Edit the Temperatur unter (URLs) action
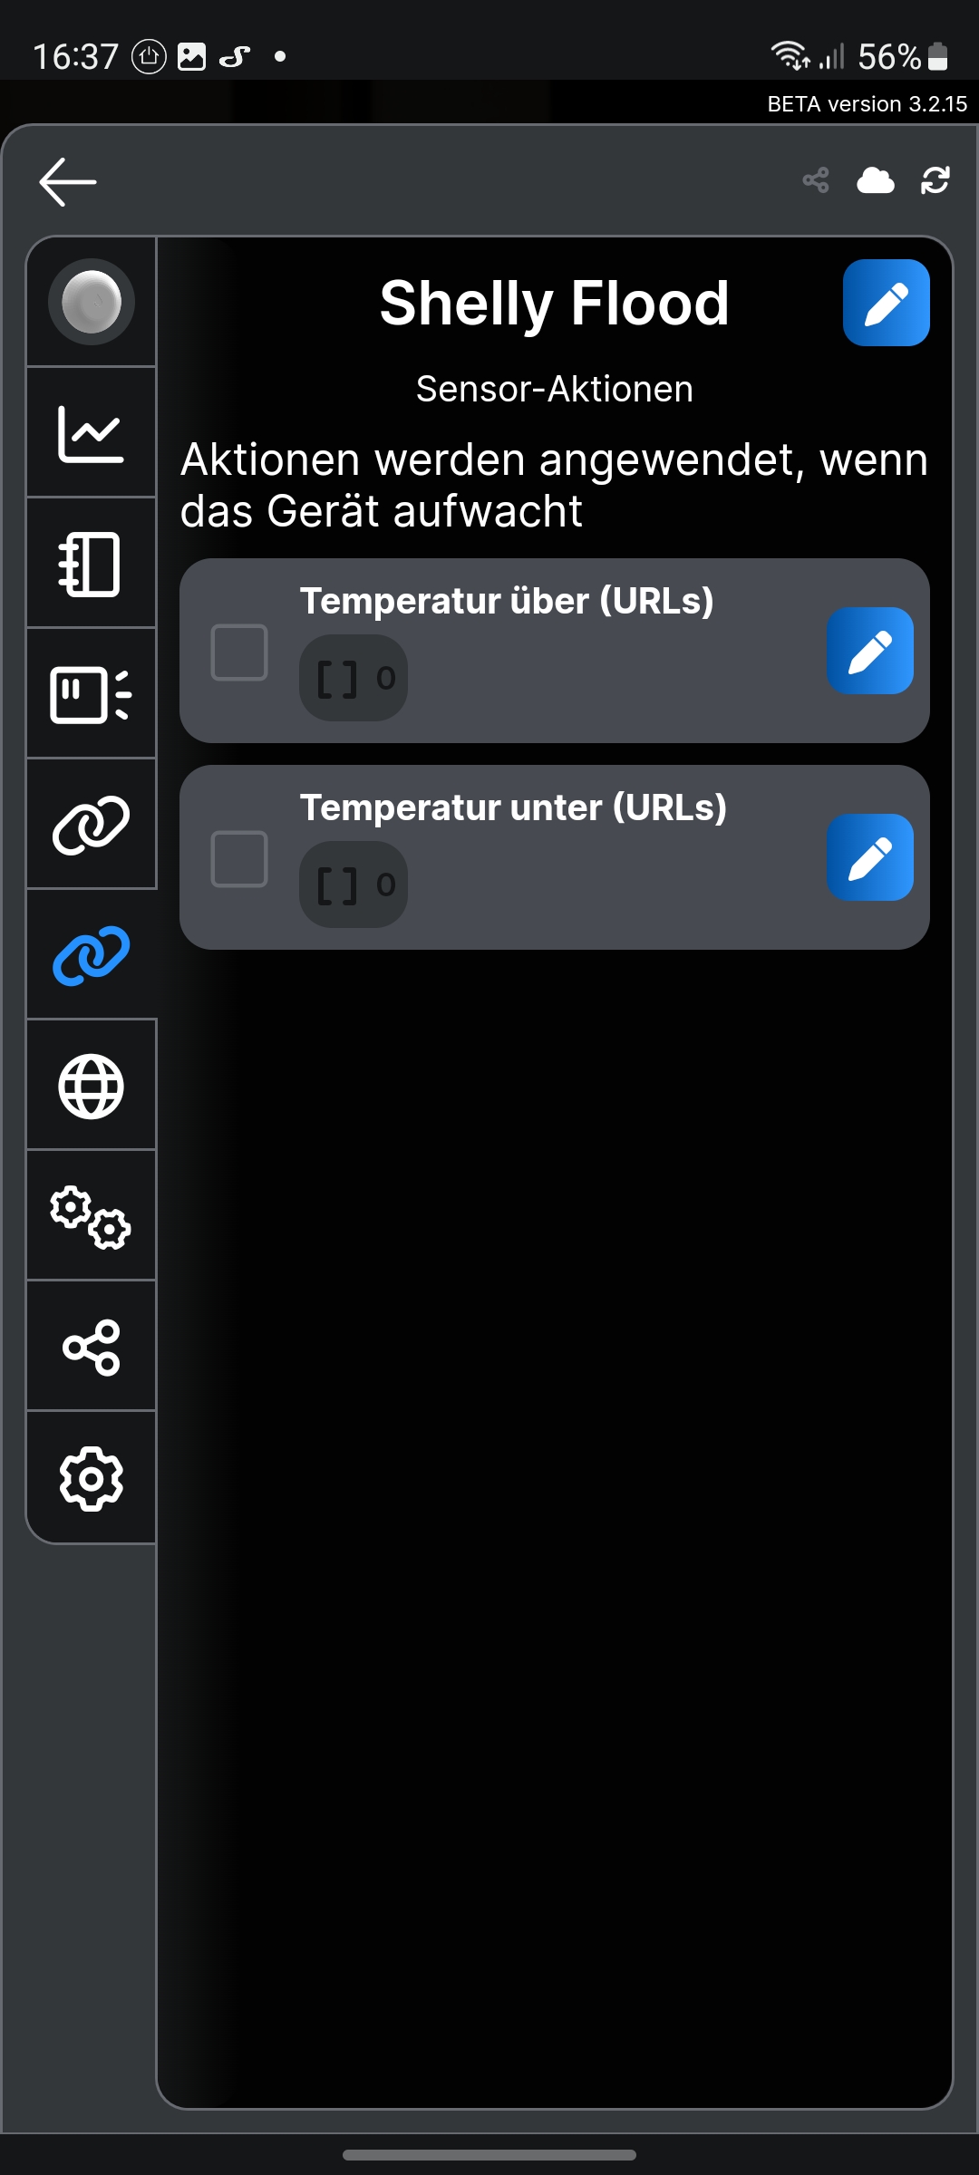The height and width of the screenshot is (2175, 979). (869, 857)
